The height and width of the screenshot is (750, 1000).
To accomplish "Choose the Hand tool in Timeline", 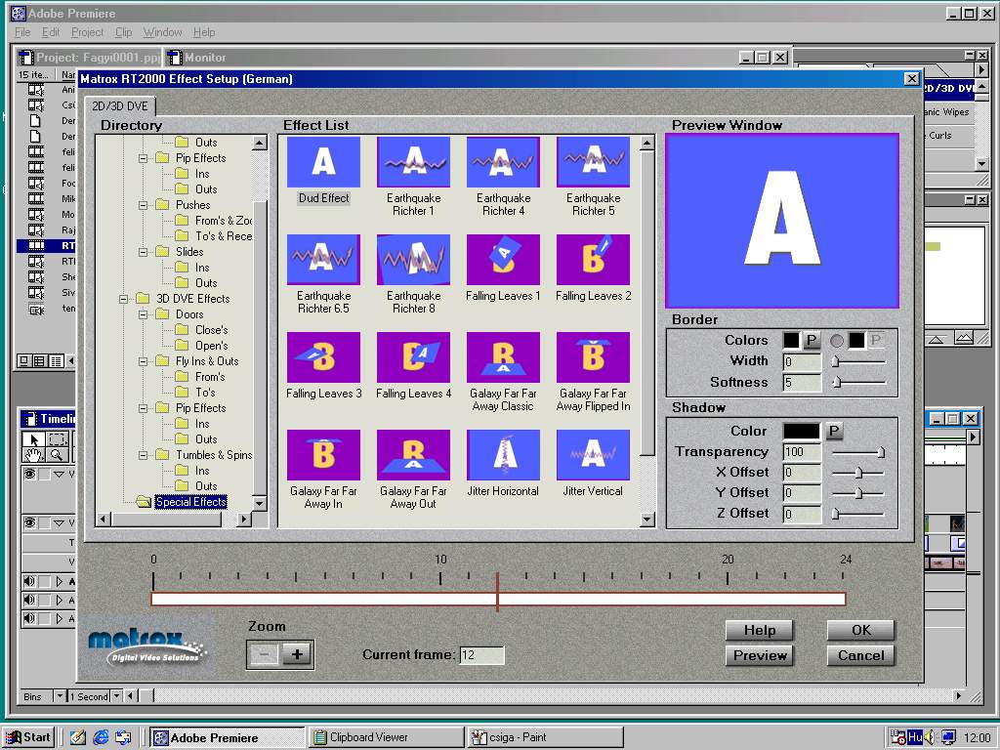I will 34,454.
